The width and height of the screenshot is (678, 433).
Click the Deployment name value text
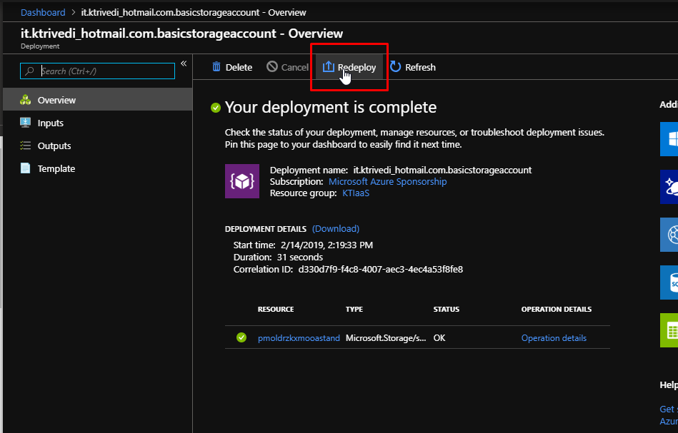pos(442,170)
